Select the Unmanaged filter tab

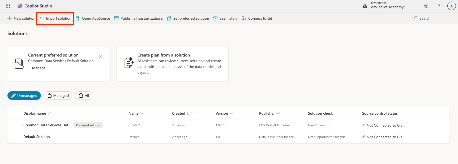(x=24, y=96)
